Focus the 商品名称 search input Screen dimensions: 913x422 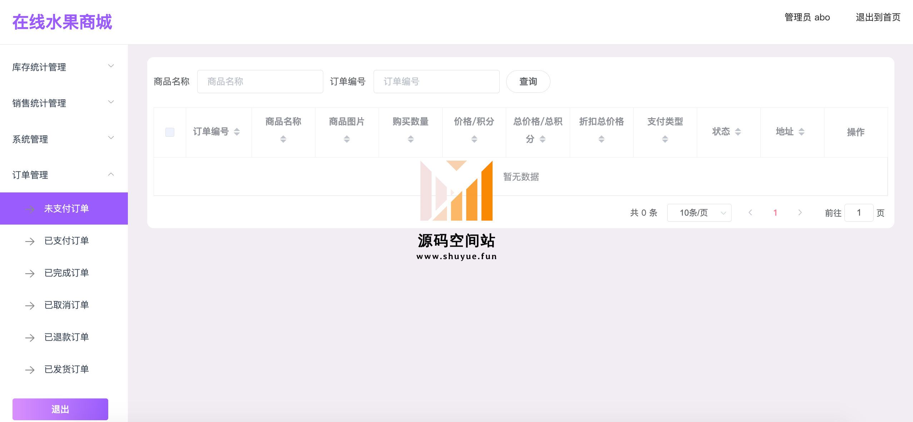[260, 81]
